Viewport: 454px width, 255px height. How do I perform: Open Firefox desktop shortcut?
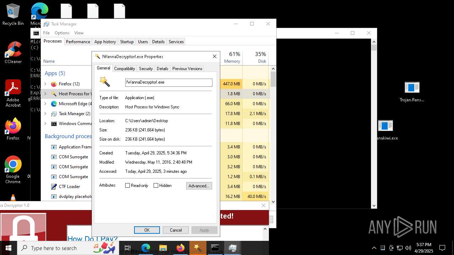(x=13, y=129)
